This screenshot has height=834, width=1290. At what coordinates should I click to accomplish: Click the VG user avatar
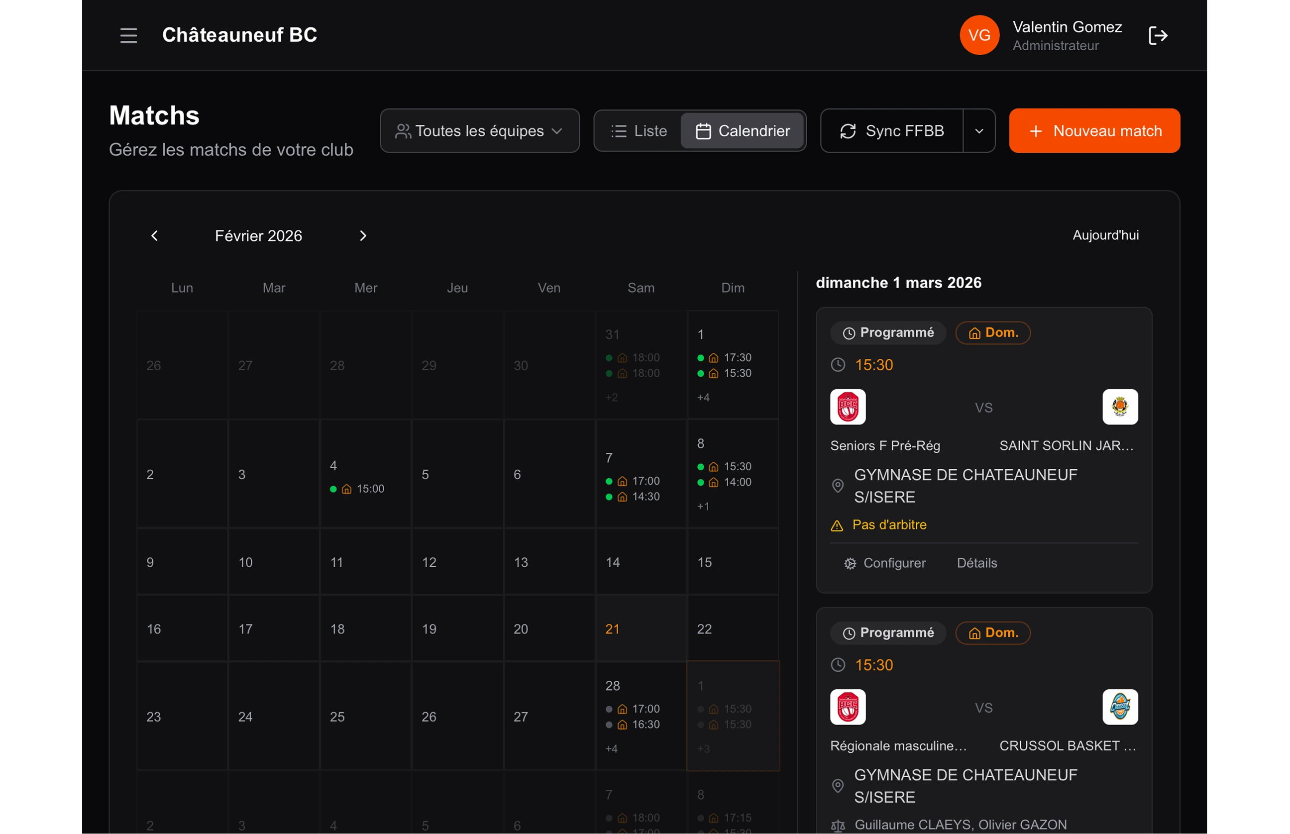(x=979, y=35)
